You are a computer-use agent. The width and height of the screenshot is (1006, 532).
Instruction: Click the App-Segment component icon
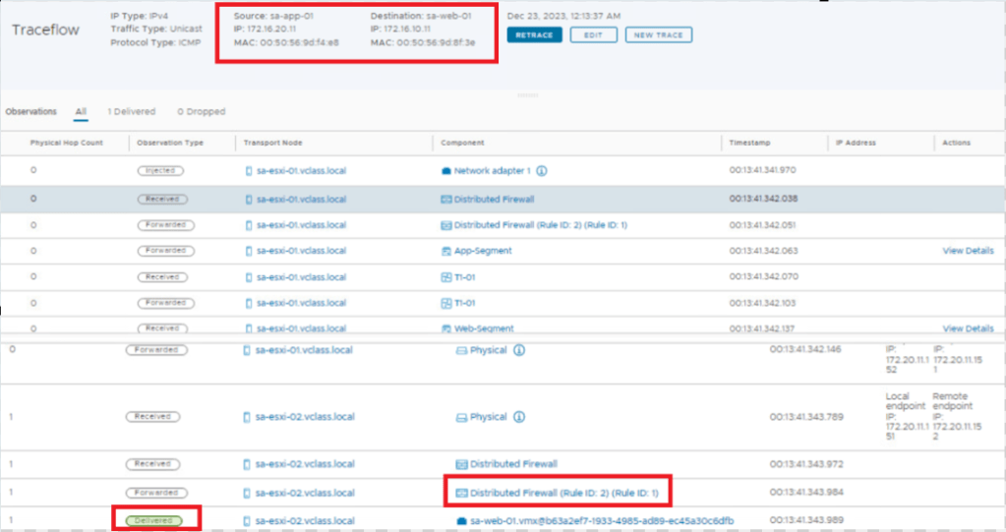tap(445, 251)
